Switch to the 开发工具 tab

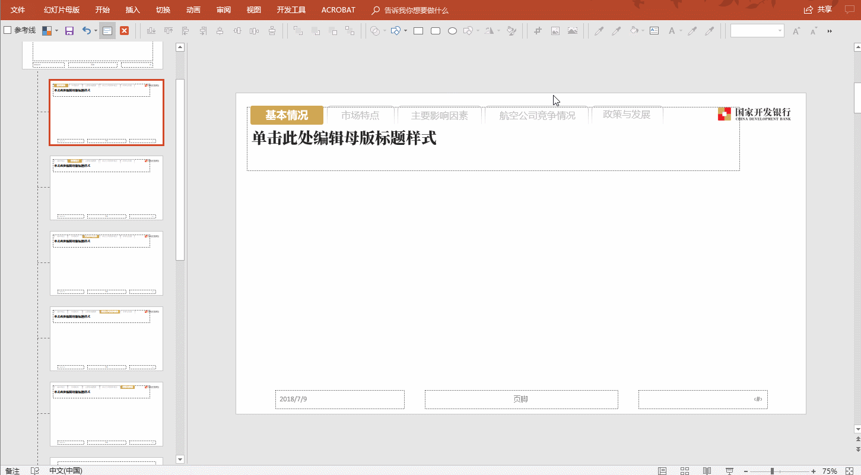tap(291, 10)
